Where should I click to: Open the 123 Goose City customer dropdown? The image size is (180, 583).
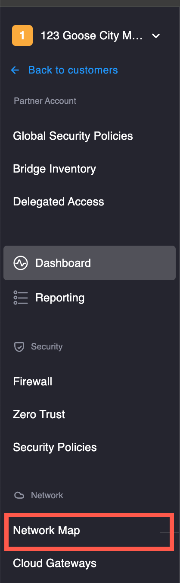pos(86,35)
